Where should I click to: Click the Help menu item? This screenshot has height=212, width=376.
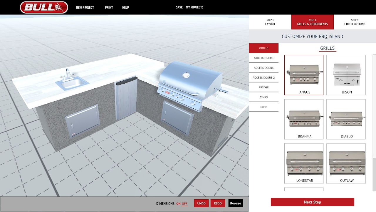(x=125, y=7)
